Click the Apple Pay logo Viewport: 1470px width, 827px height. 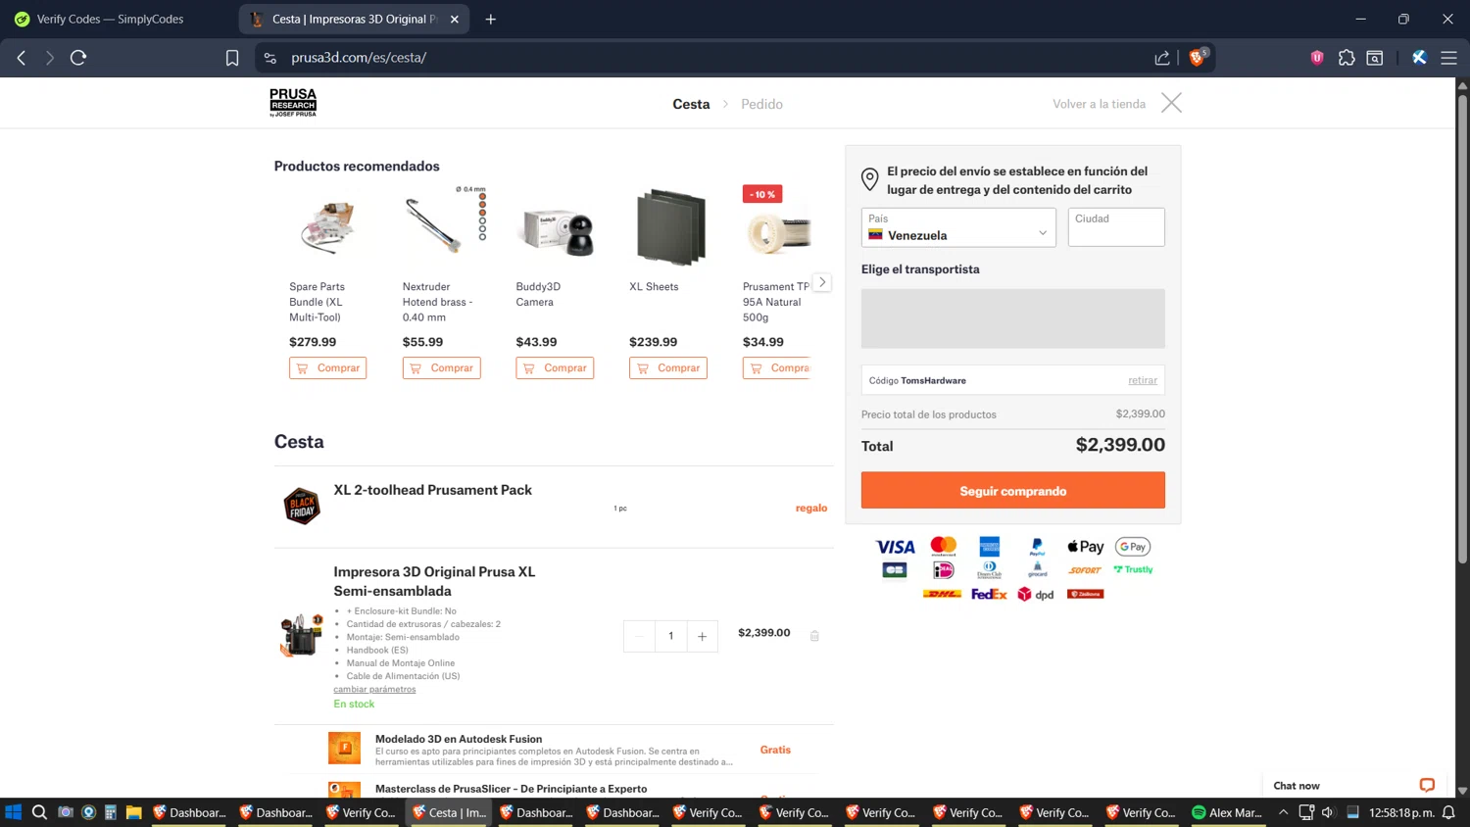[1086, 547]
